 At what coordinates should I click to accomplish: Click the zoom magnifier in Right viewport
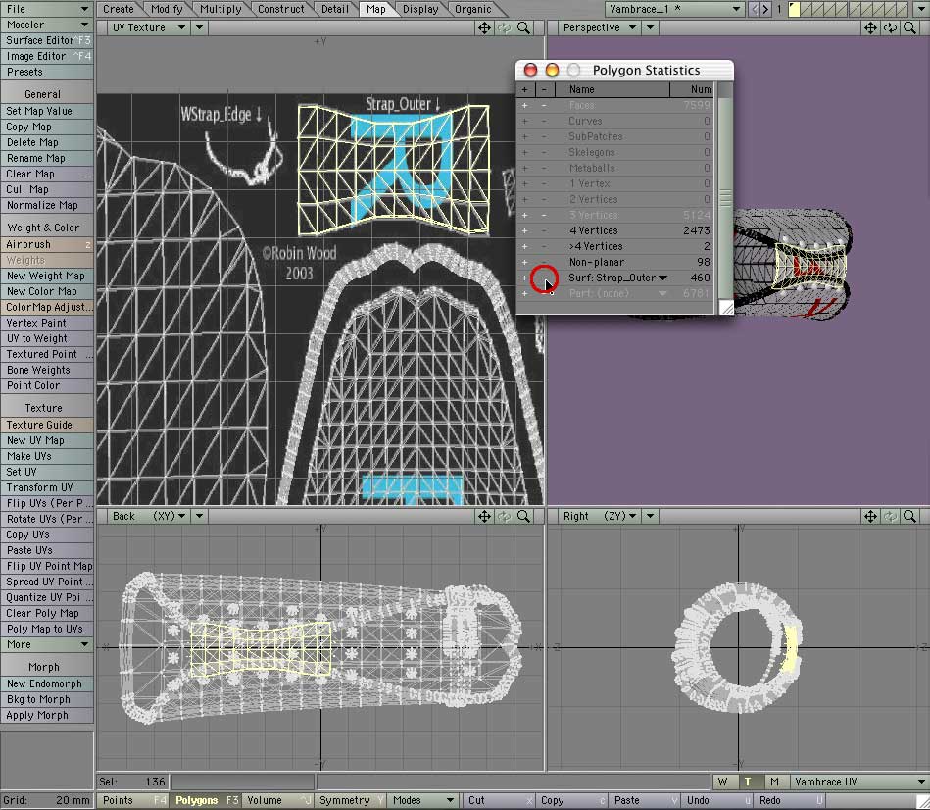click(909, 516)
